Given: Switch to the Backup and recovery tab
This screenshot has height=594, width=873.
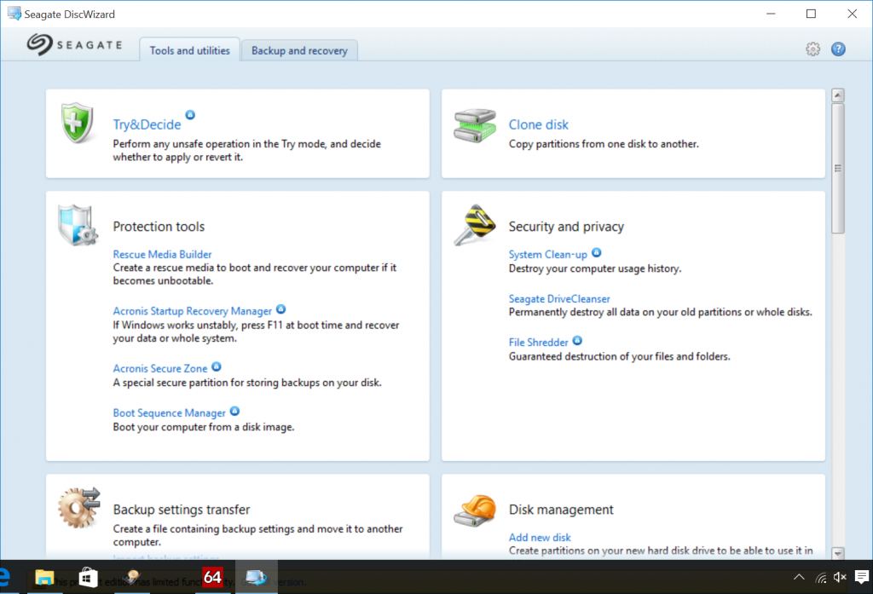Looking at the screenshot, I should tap(299, 50).
